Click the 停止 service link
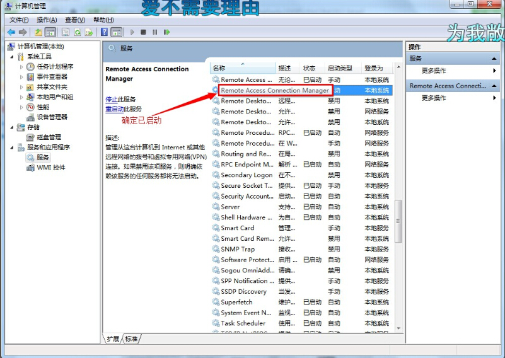 coord(111,100)
